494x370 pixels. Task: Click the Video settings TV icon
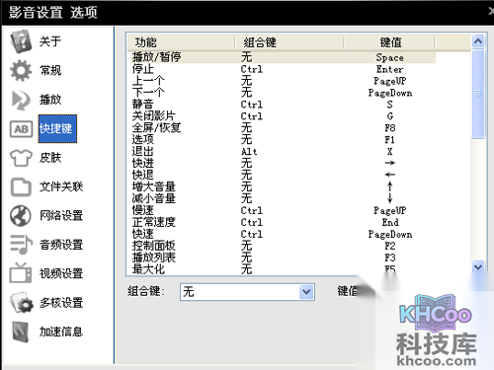coord(21,273)
